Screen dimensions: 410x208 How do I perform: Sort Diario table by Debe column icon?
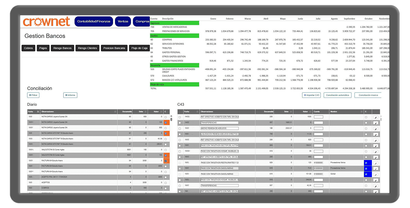tap(145, 111)
